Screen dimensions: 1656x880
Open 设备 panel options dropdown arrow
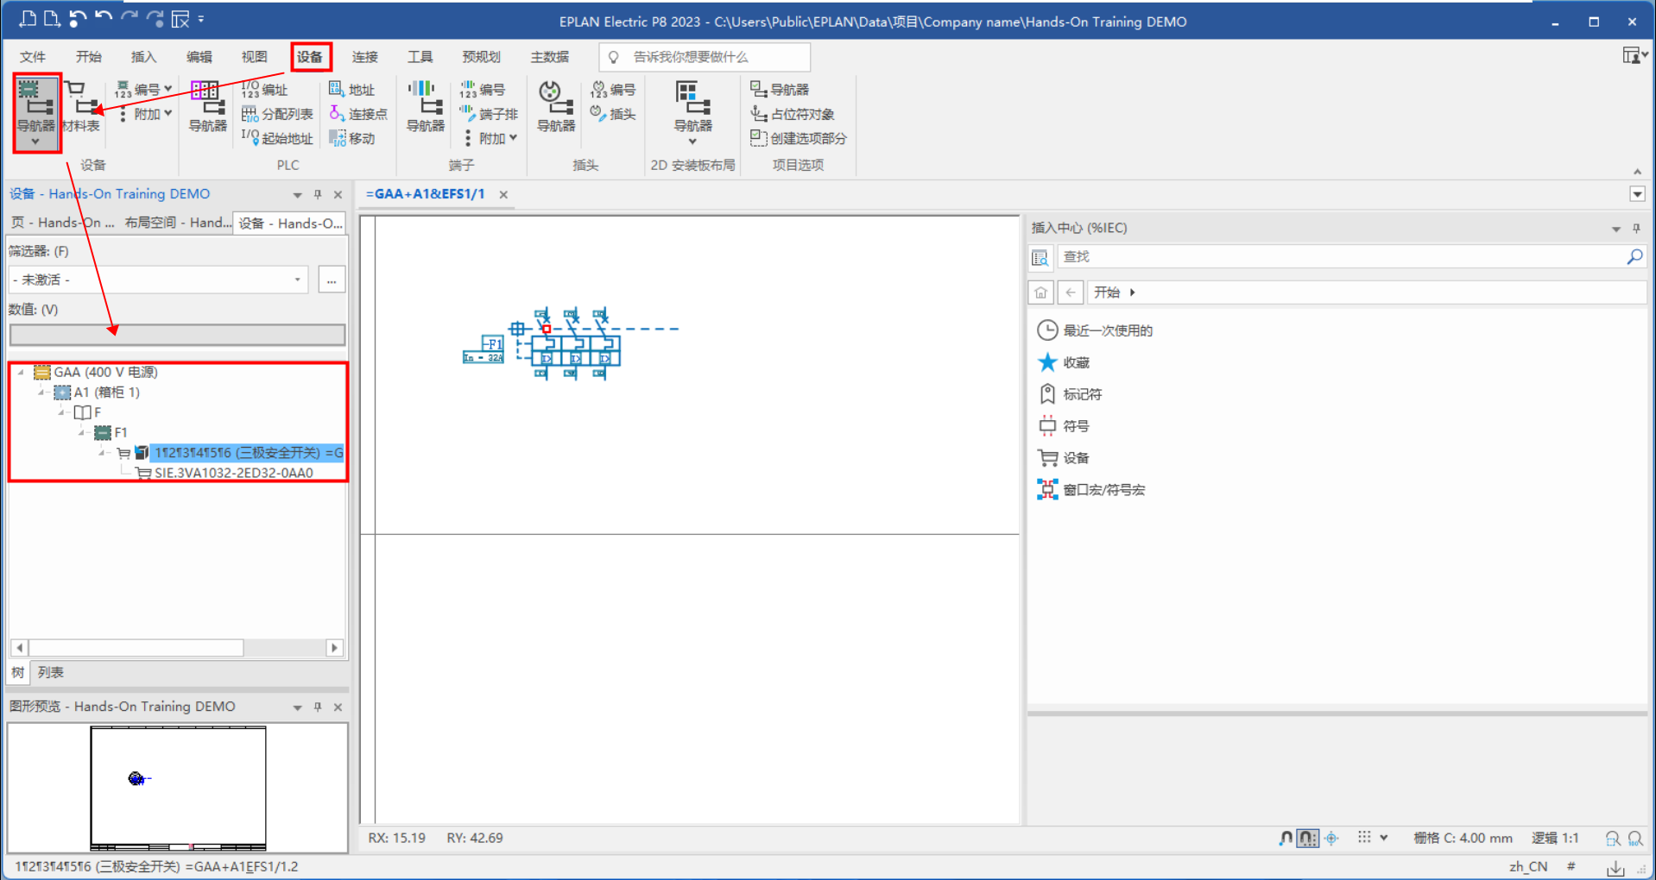[297, 195]
